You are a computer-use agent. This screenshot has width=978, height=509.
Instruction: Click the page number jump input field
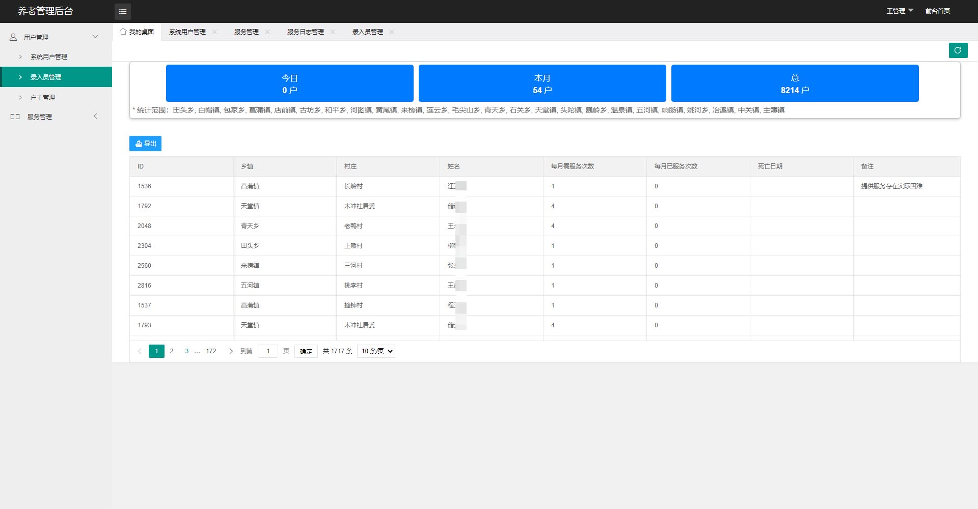point(267,351)
